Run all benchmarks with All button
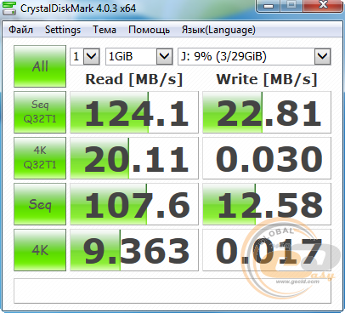The image size is (345, 313). pyautogui.click(x=40, y=66)
